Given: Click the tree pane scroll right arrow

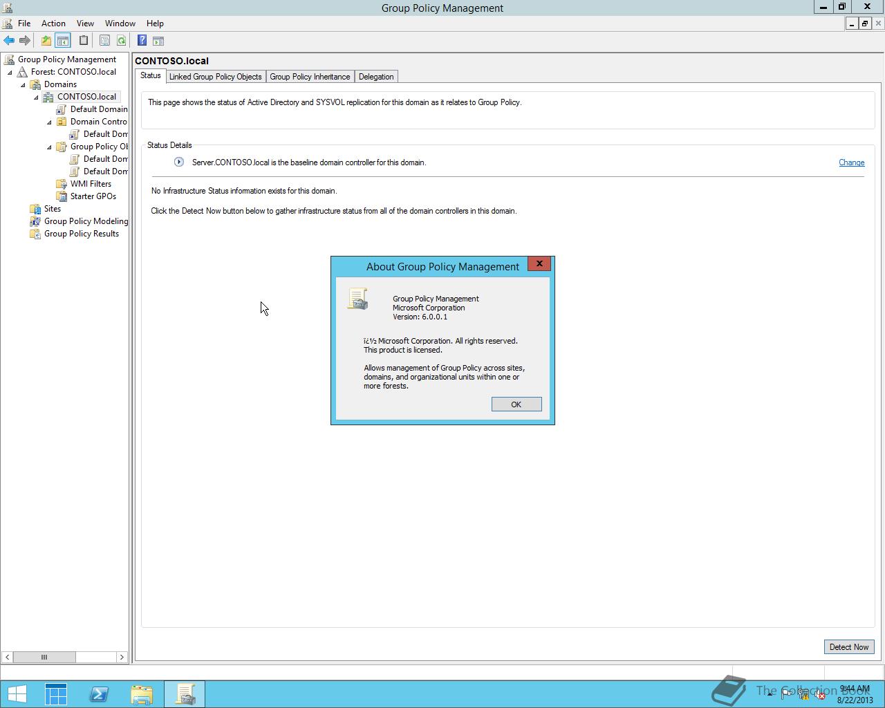Looking at the screenshot, I should tap(122, 657).
